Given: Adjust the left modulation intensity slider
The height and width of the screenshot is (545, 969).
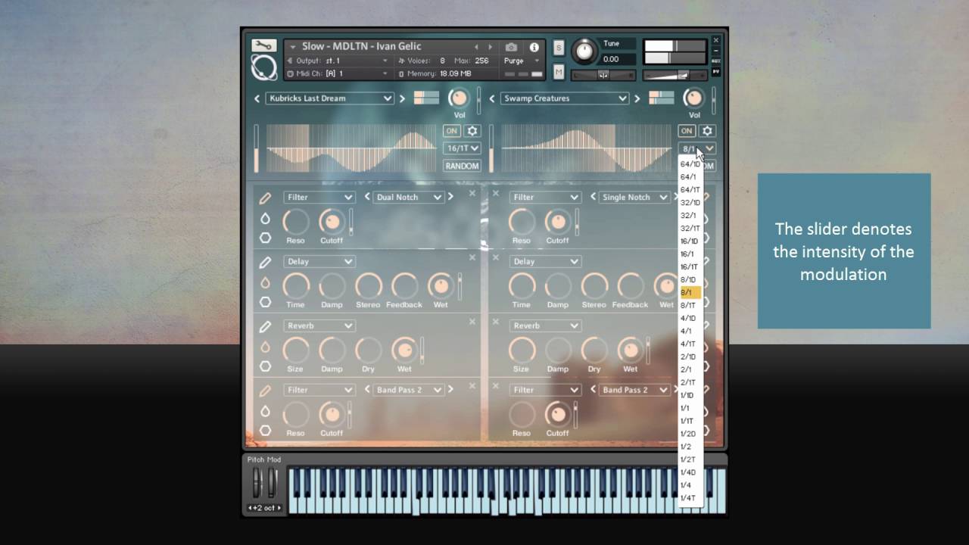Looking at the screenshot, I should click(x=257, y=149).
